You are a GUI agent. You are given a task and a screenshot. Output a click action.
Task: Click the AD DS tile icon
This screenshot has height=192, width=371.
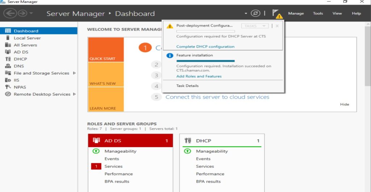point(96,141)
